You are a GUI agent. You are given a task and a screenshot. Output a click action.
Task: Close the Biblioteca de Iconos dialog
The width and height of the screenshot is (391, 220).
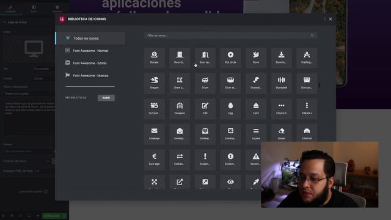331,19
